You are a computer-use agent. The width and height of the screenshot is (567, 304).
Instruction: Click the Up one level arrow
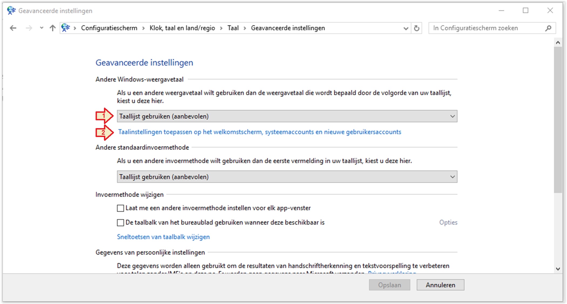coord(53,28)
